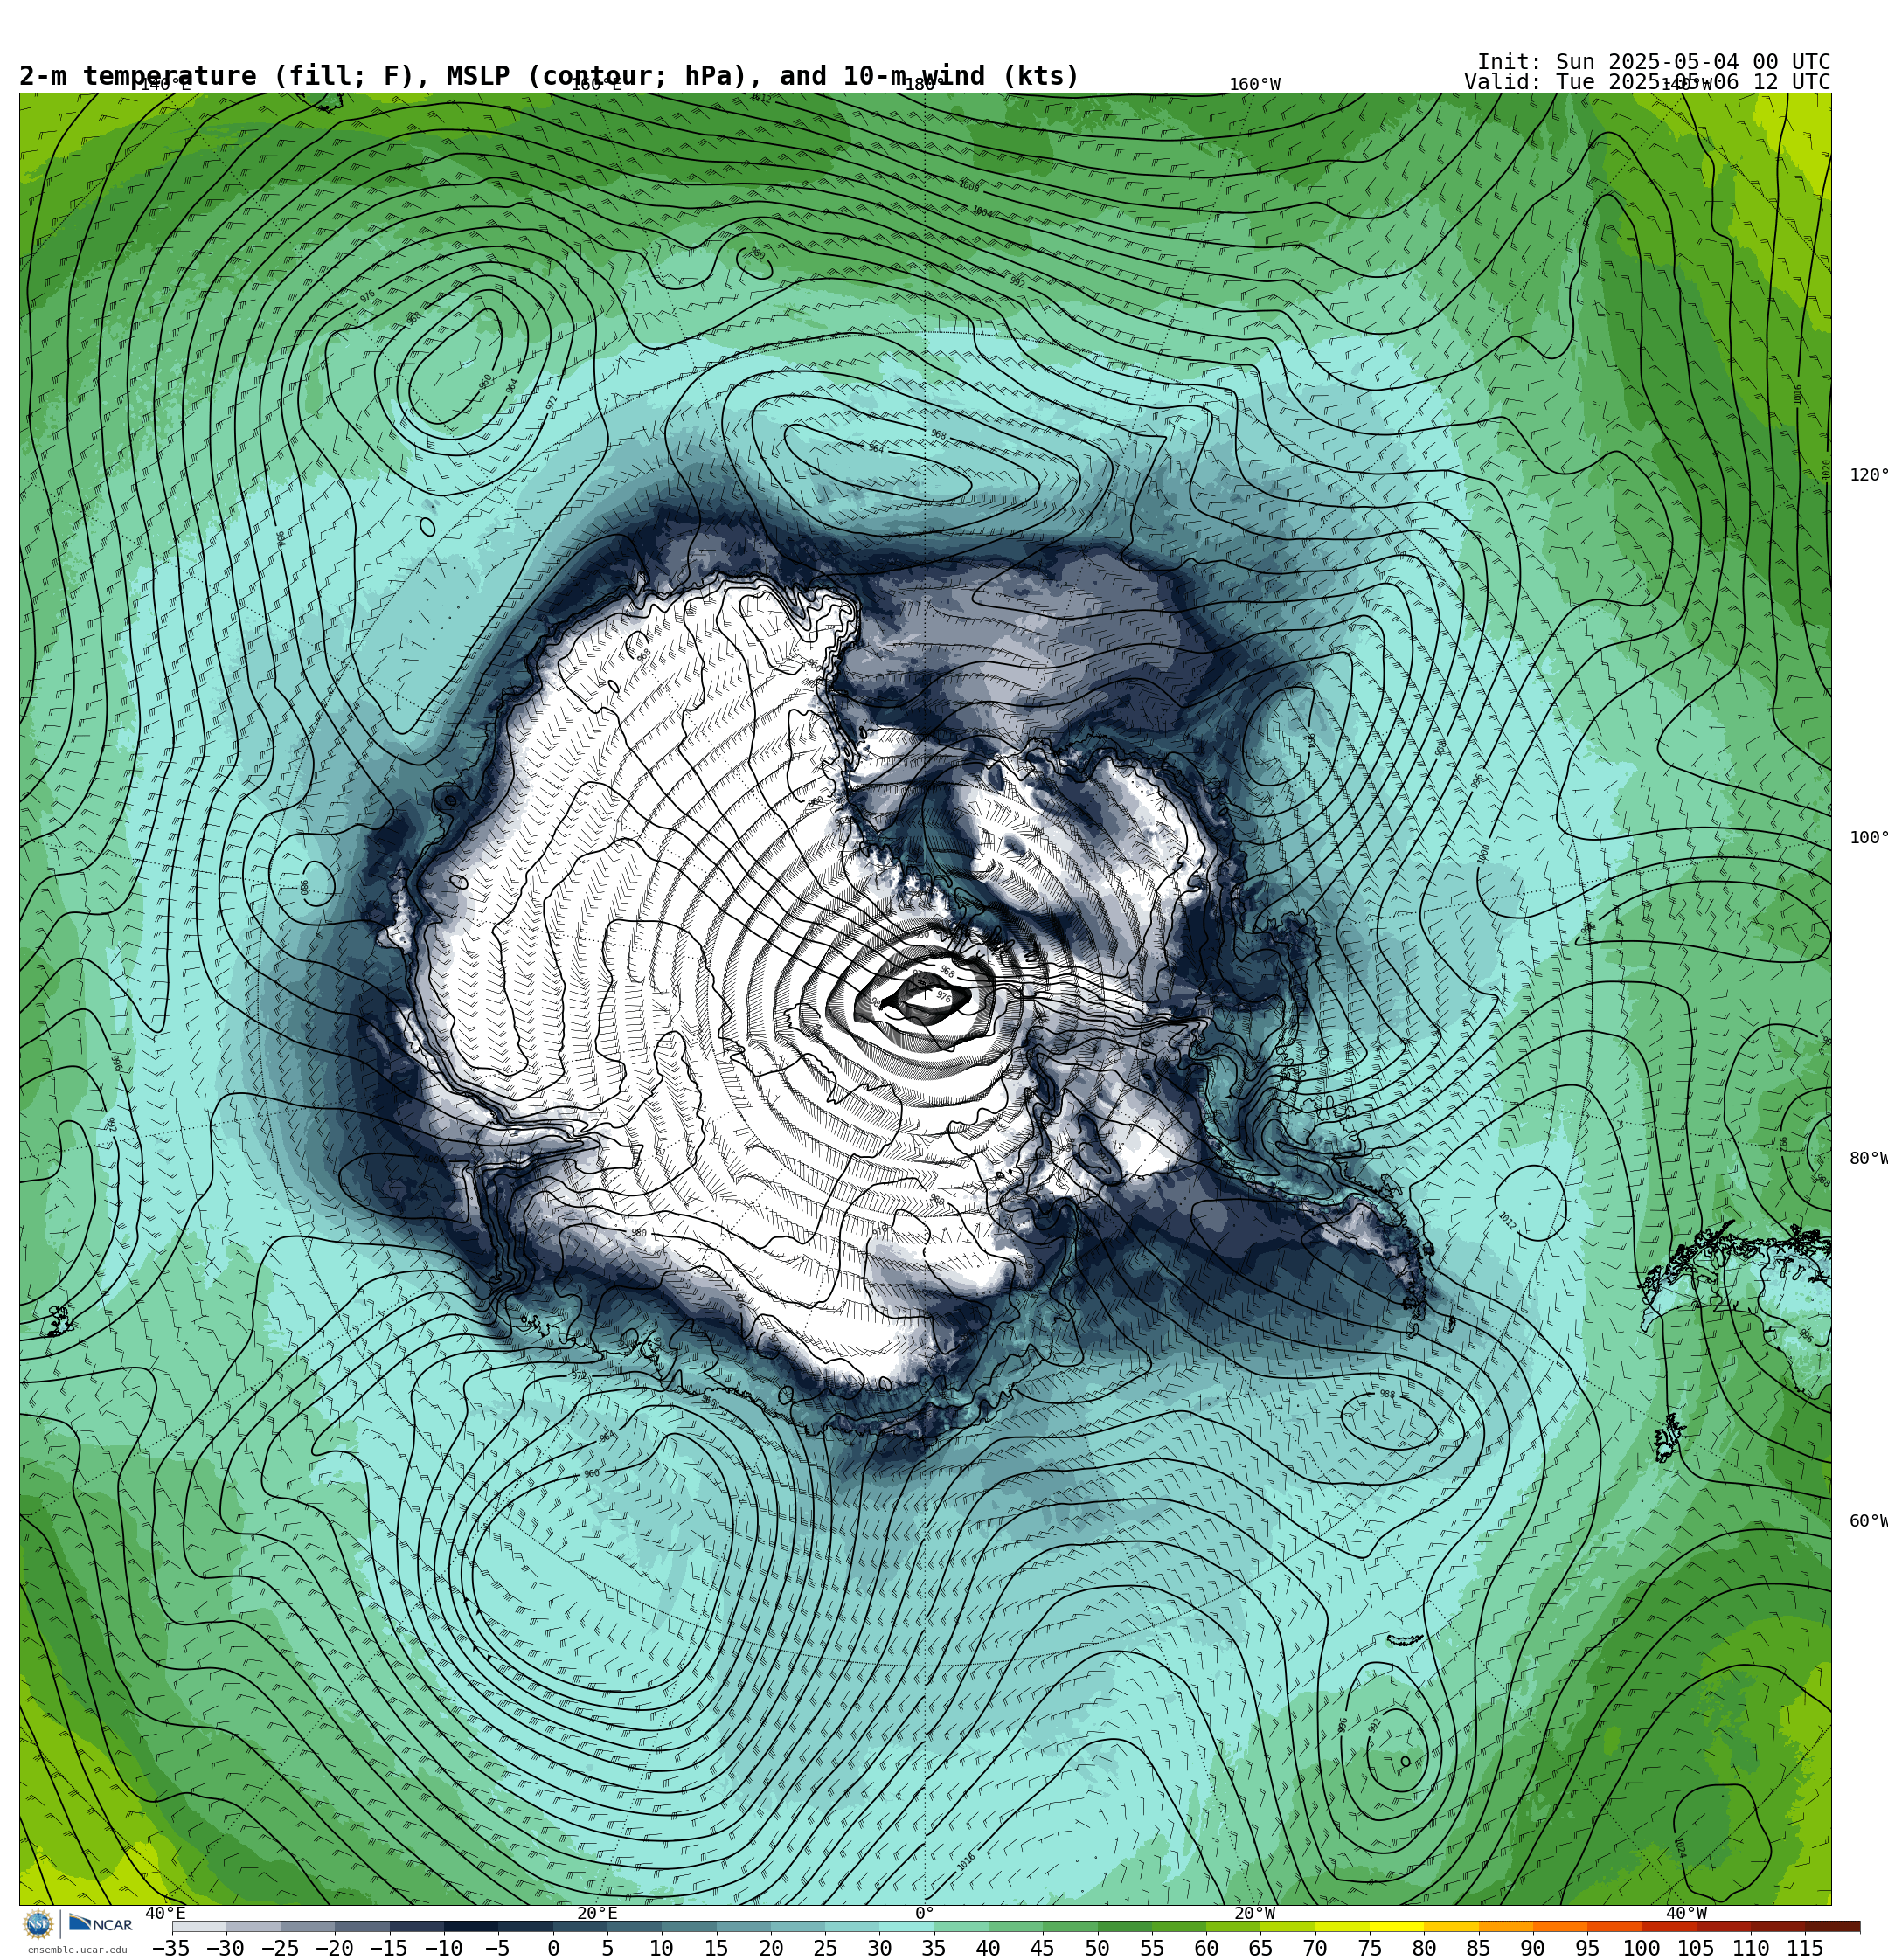
Task: Click the 1004 hPa contour label near top
Action: coord(982,212)
